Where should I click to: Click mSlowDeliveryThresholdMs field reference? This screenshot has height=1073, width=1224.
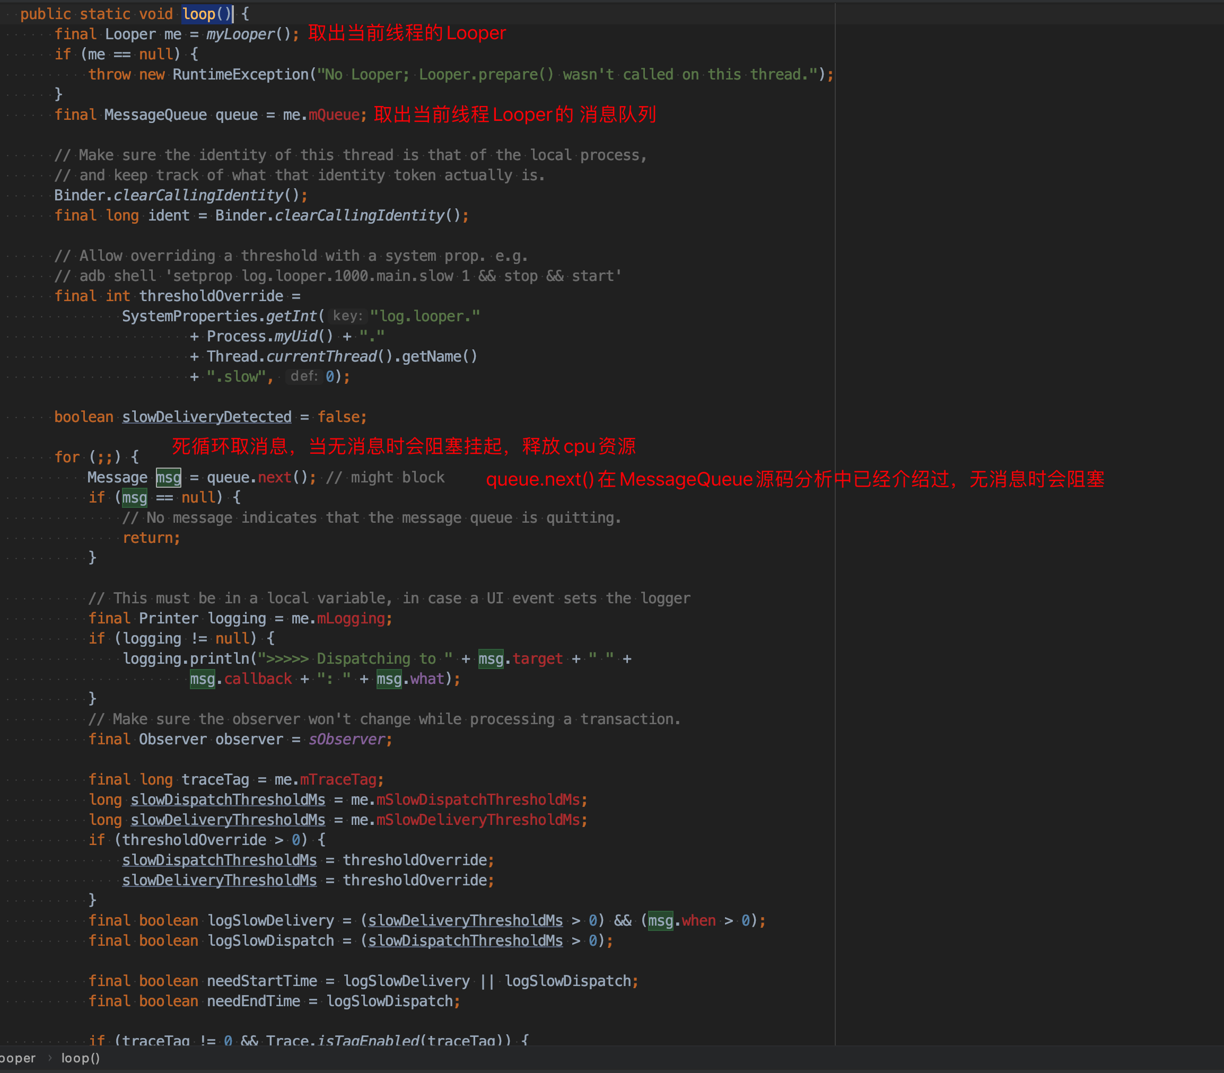[478, 819]
